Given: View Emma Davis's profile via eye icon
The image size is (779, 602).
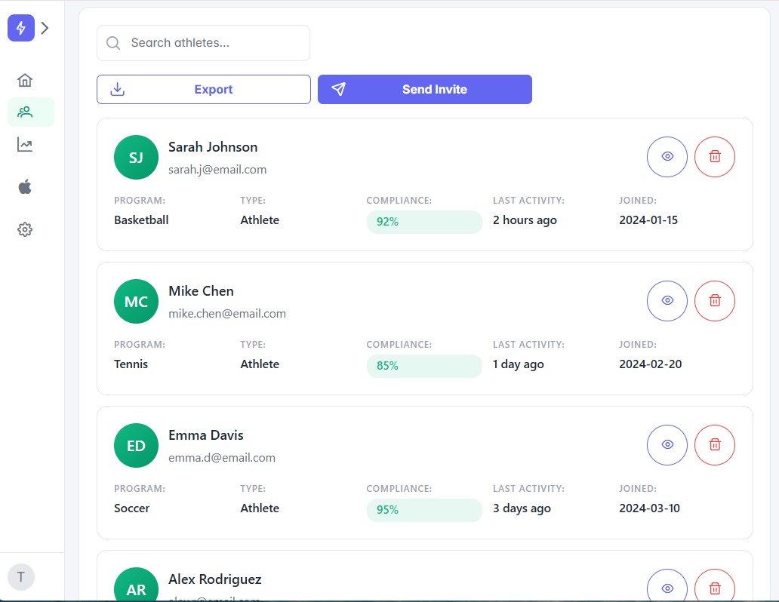Looking at the screenshot, I should coord(667,445).
